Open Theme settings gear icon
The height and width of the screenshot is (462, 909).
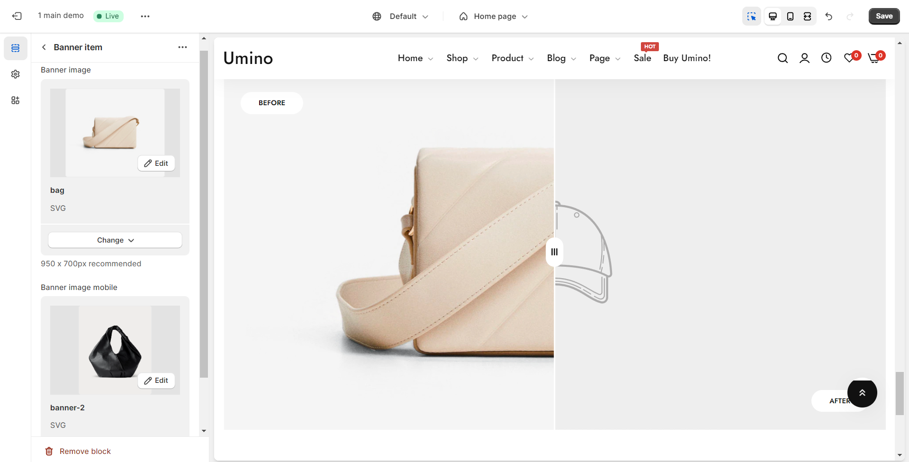(x=16, y=74)
